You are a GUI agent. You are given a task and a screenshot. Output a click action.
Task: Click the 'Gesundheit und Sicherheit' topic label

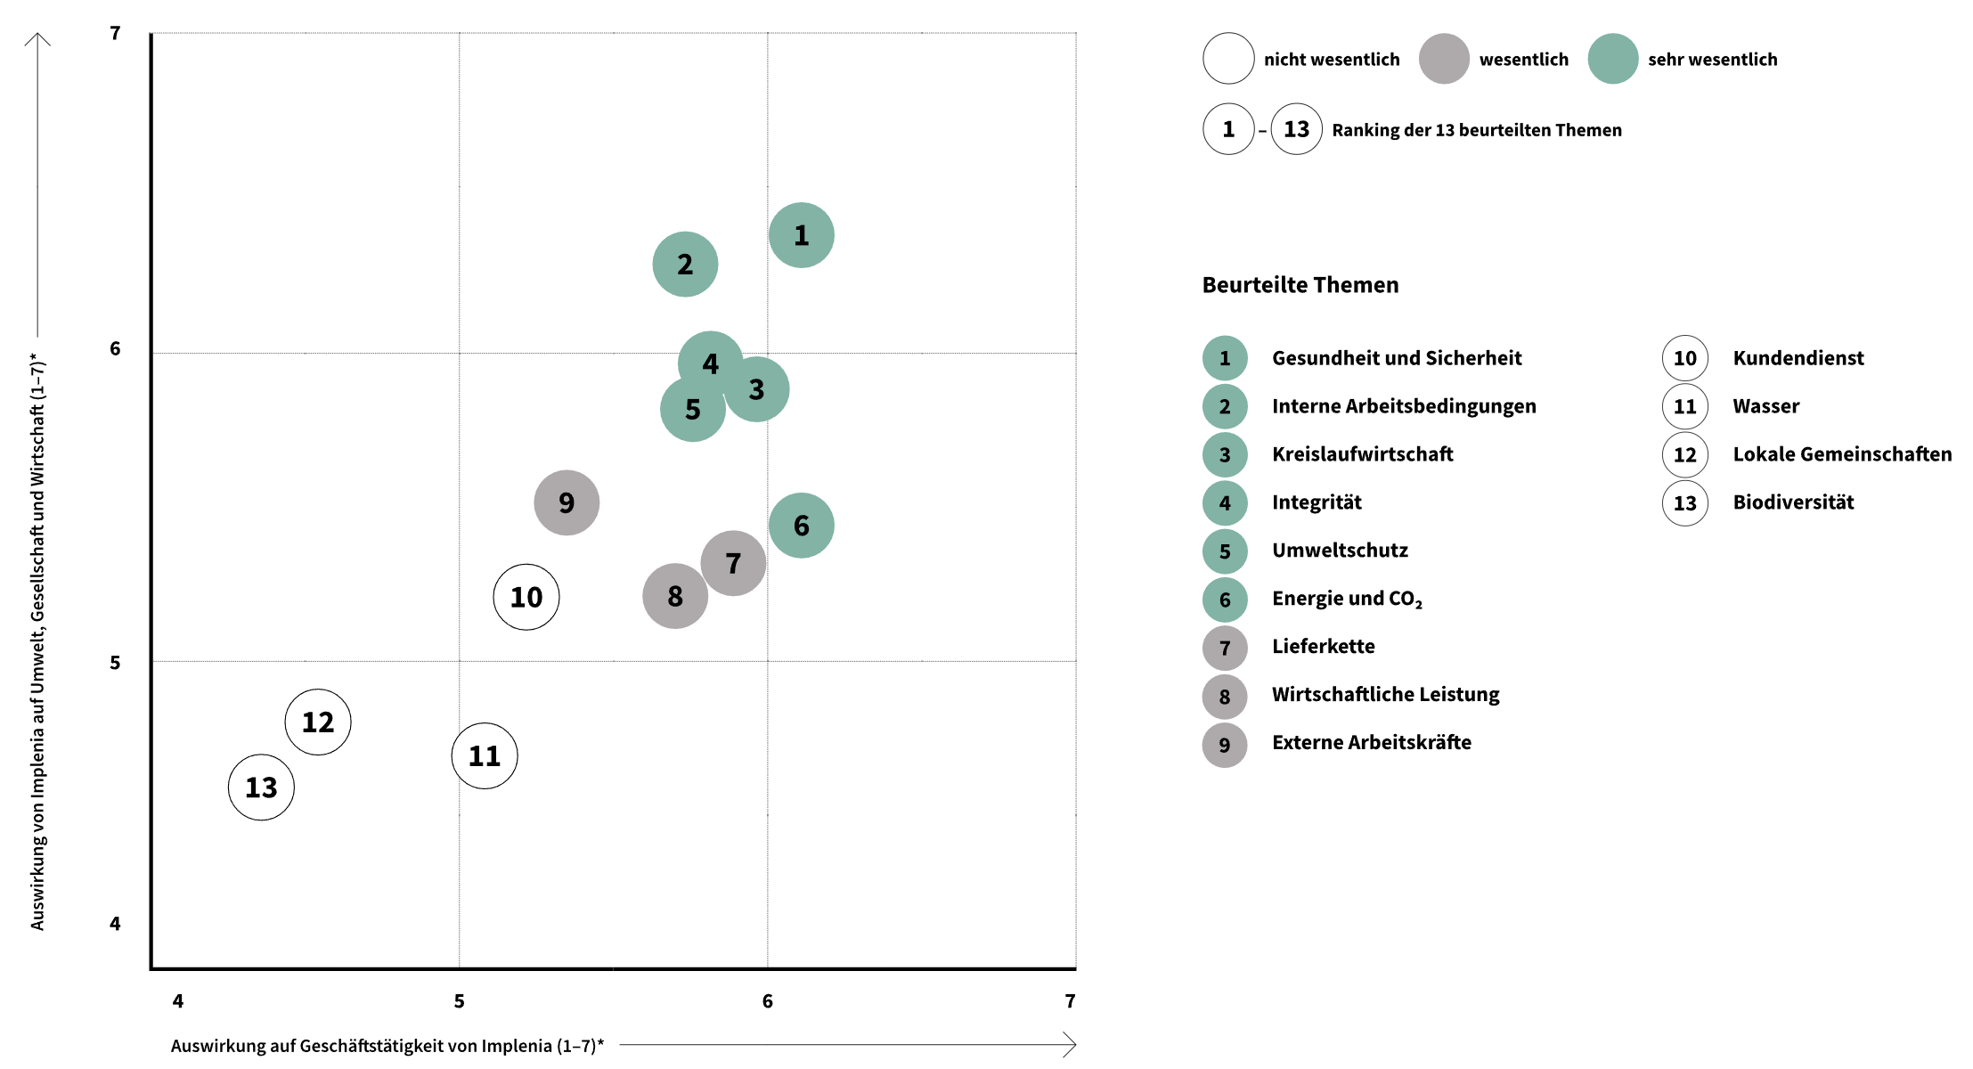pos(1396,358)
